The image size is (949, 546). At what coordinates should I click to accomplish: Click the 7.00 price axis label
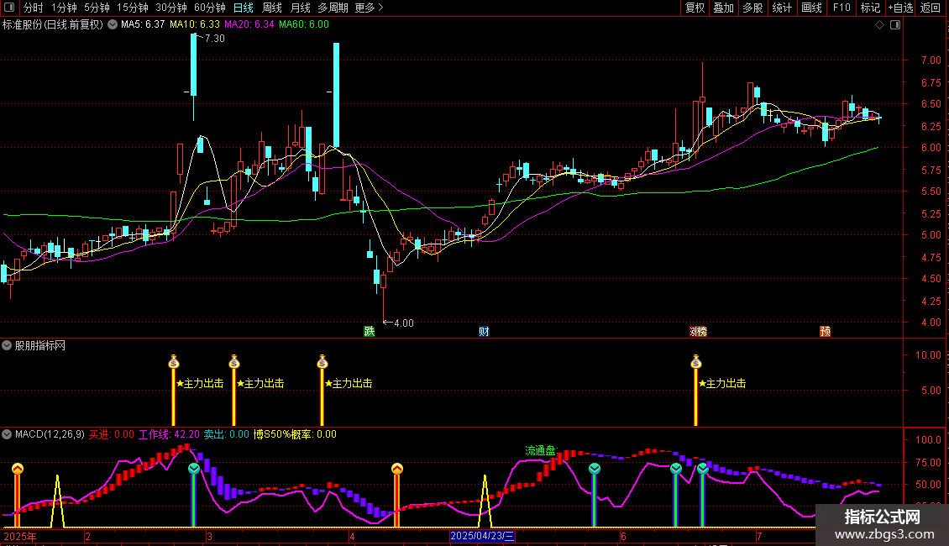931,60
